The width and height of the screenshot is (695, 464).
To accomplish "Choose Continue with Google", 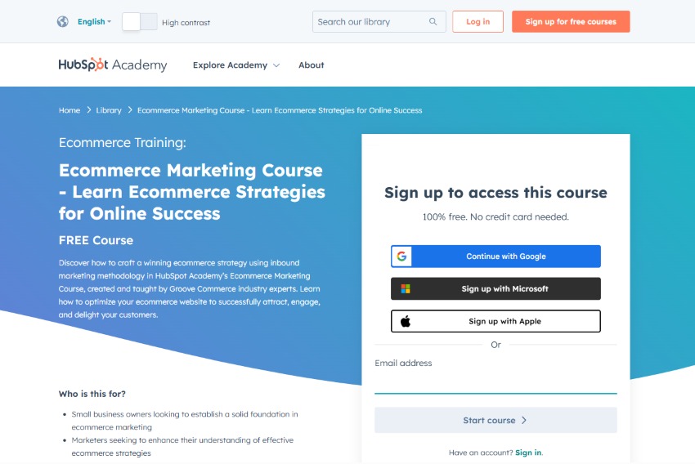I will (495, 257).
